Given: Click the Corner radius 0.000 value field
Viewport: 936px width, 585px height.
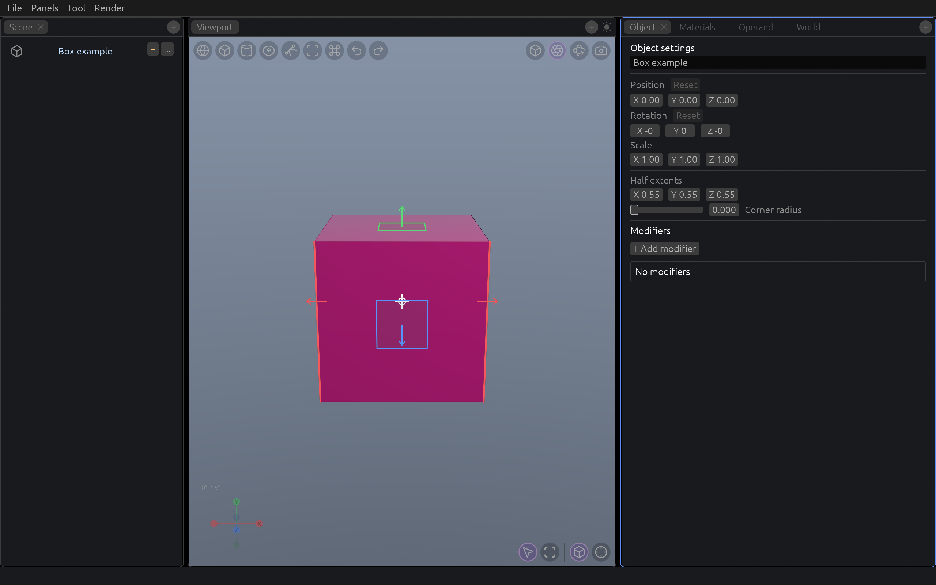Looking at the screenshot, I should tap(724, 210).
